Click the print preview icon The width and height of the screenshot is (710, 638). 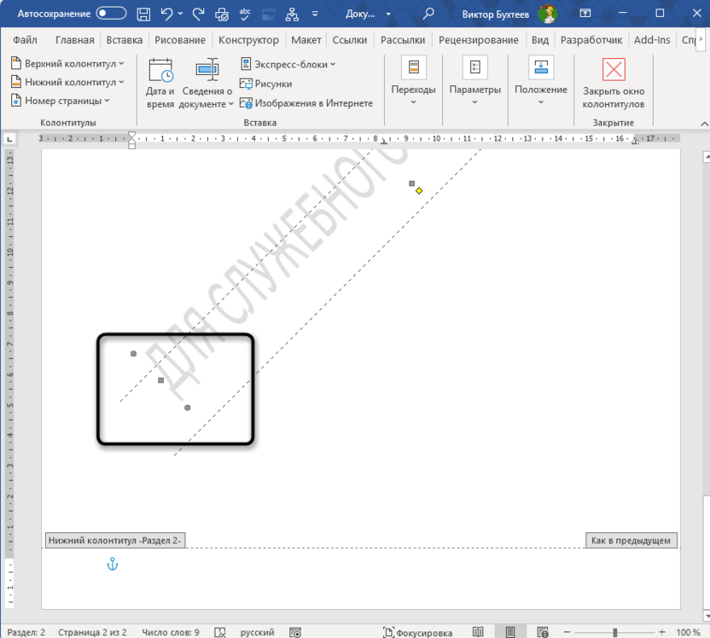pyautogui.click(x=221, y=14)
